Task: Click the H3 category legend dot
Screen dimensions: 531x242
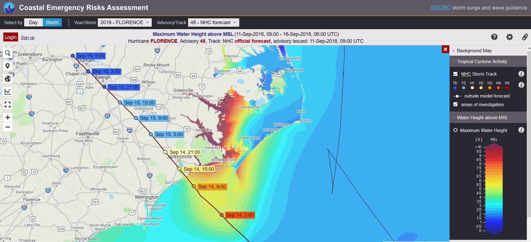Action: pyautogui.click(x=490, y=88)
